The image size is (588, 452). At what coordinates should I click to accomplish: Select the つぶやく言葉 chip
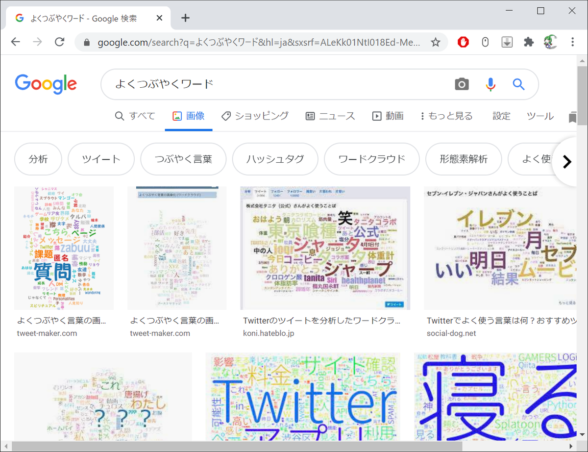pos(183,159)
